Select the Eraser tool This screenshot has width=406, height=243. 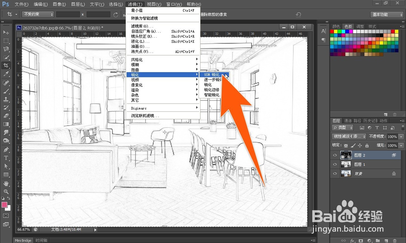click(6, 116)
